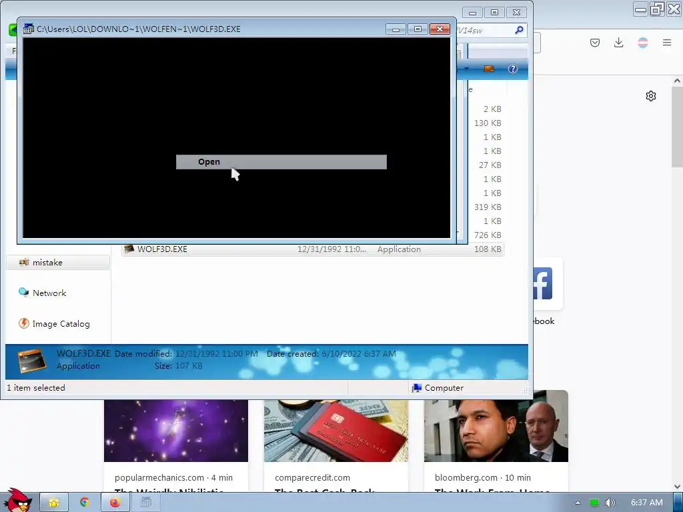
Task: Click the Computer label in the status bar
Action: [444, 388]
